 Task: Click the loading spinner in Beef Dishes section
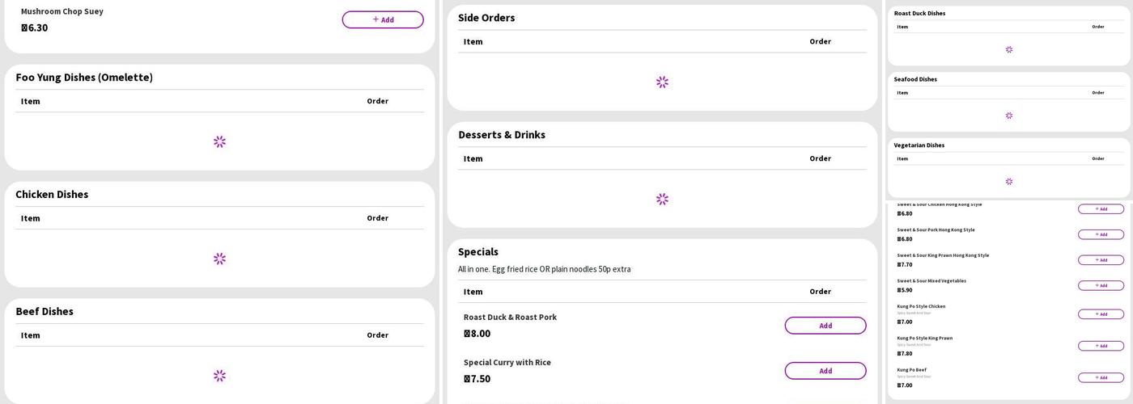219,376
